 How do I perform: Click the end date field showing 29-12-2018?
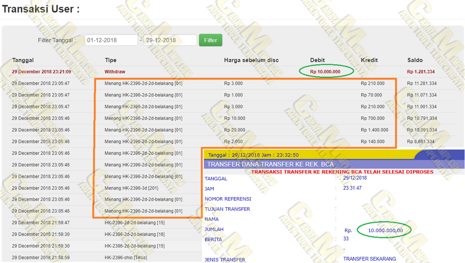(x=170, y=40)
